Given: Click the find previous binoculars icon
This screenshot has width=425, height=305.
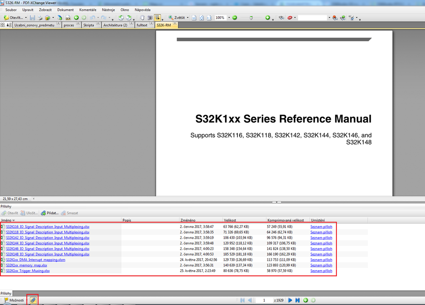Looking at the screenshot, I should coord(335,17).
